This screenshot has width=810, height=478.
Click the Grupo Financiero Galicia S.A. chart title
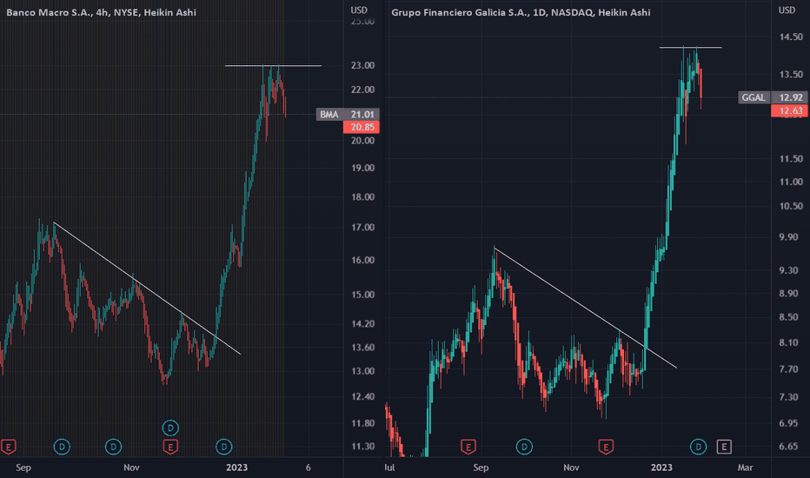tap(521, 12)
